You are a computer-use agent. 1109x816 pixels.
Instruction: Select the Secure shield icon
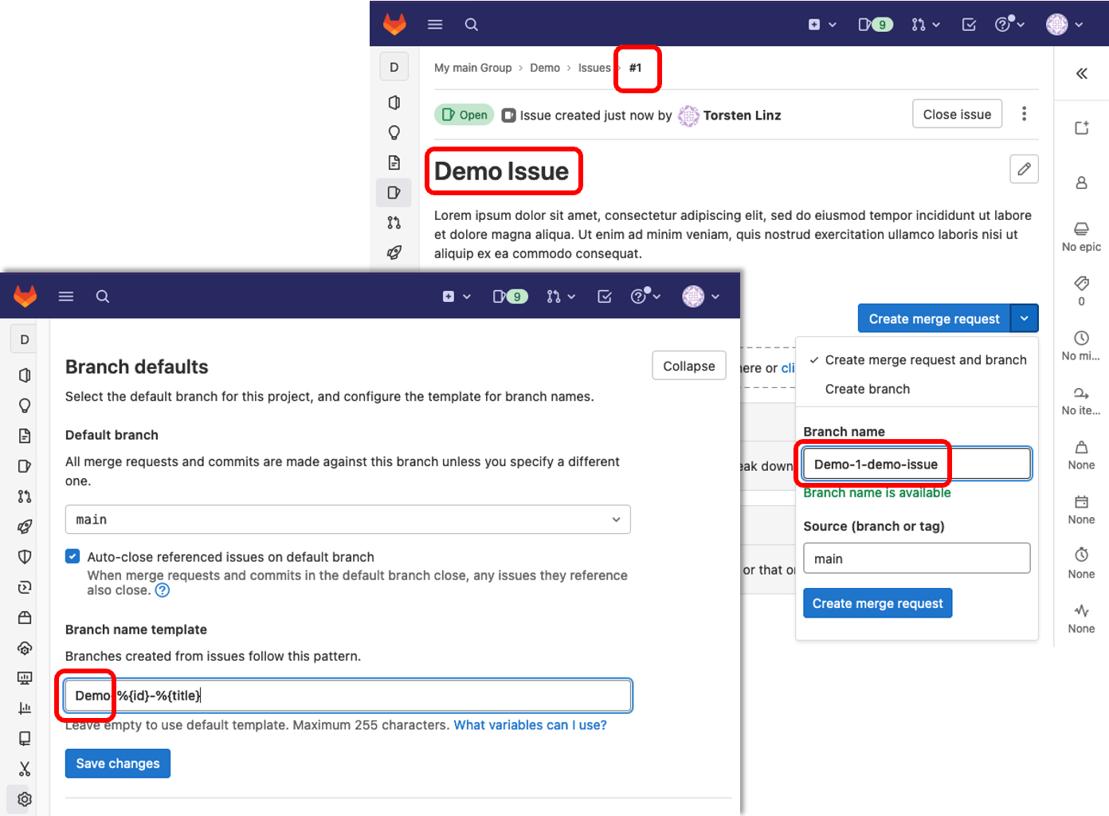24,556
